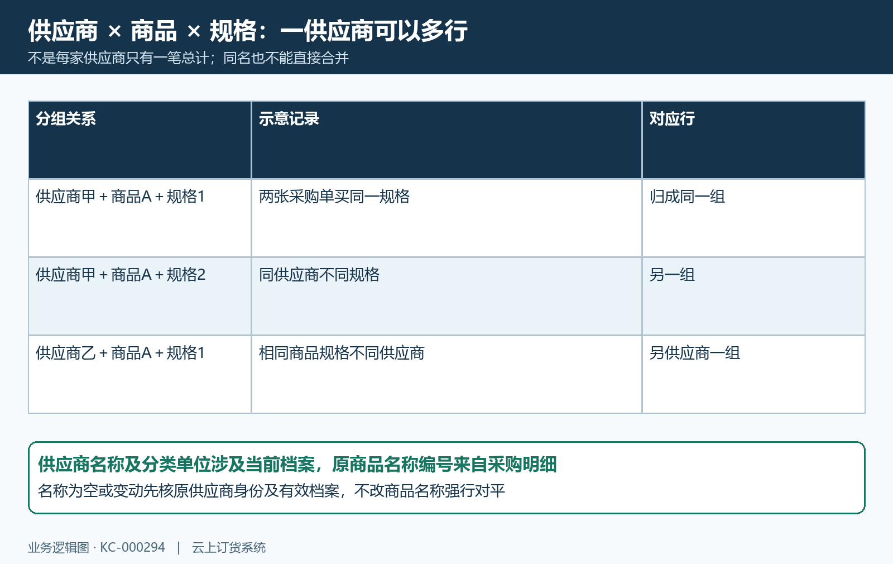Click green heading 供应商名称及分类单位涉及当前档案
This screenshot has height=564, width=893.
(176, 464)
